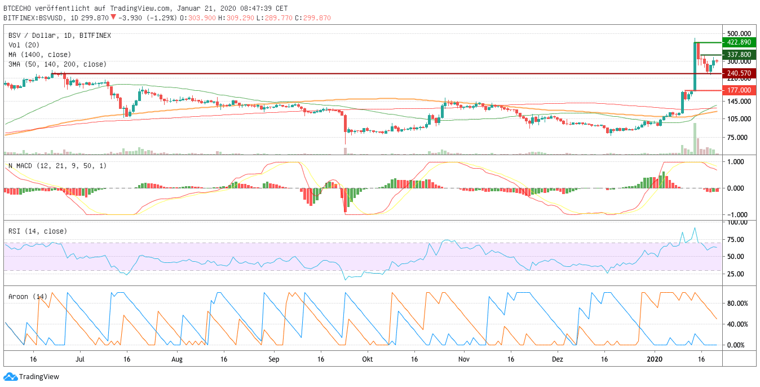Select the RSI (14, close) indicator label

click(x=37, y=231)
